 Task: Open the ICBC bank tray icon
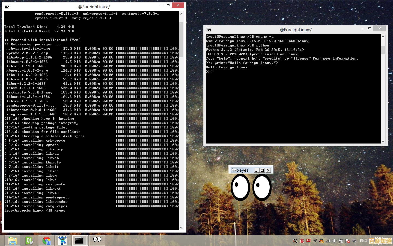coord(302,241)
